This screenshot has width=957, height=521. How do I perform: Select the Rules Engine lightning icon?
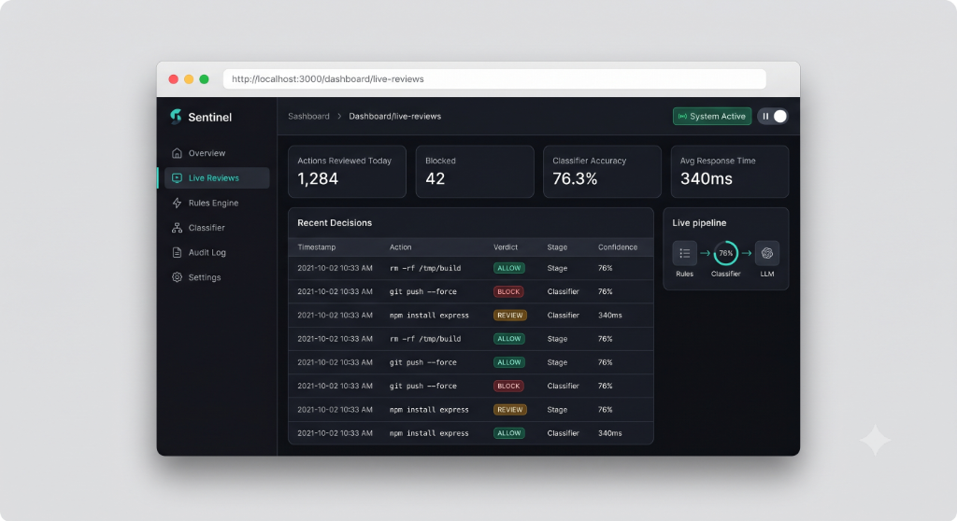coord(177,203)
